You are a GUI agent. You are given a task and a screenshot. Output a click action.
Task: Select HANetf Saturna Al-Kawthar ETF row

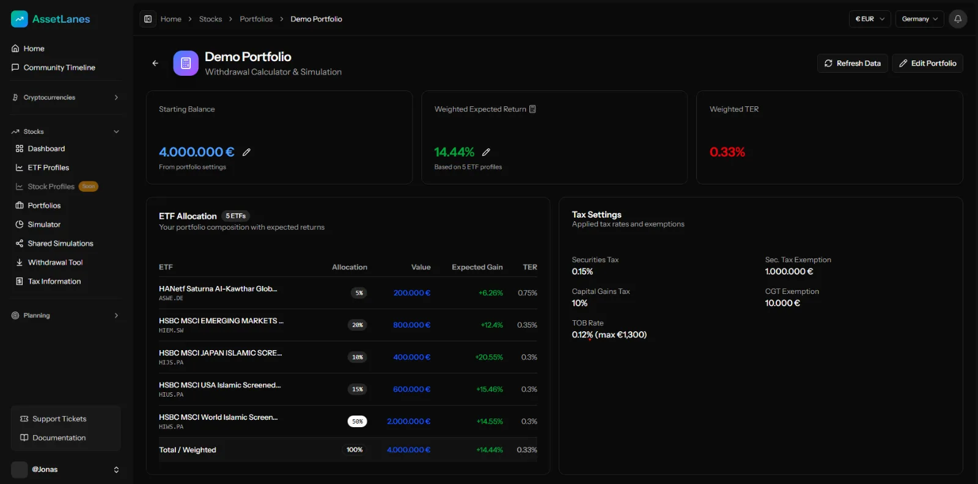[348, 293]
